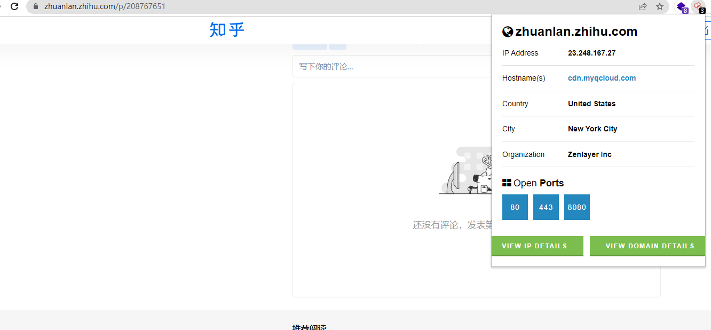This screenshot has width=711, height=330.
Task: Click the Shodan extension icon with badge 3
Action: tap(698, 7)
